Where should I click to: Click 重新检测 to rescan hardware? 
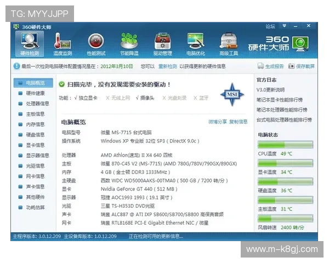tap(167, 66)
